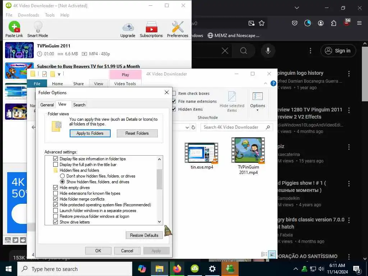Open quick access toolbar customize dropdown
368x276 pixels.
[x=59, y=74]
